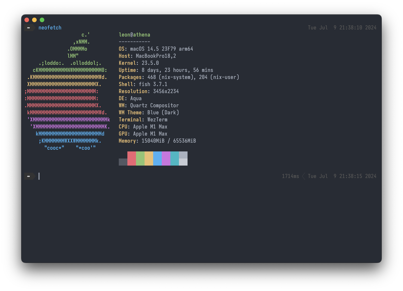
Task: Click the command input cursor at bottom prompt
Action: point(39,176)
